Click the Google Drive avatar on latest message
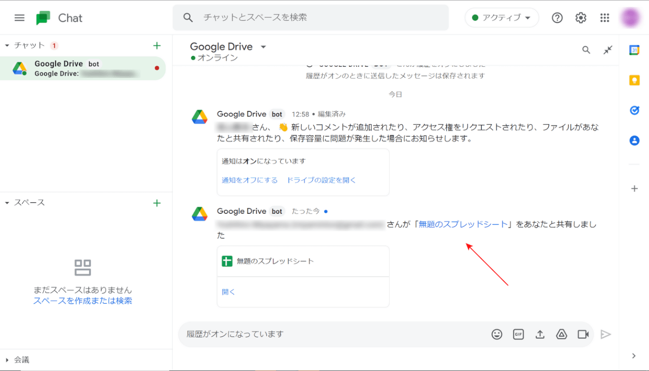The image size is (649, 371). (200, 214)
